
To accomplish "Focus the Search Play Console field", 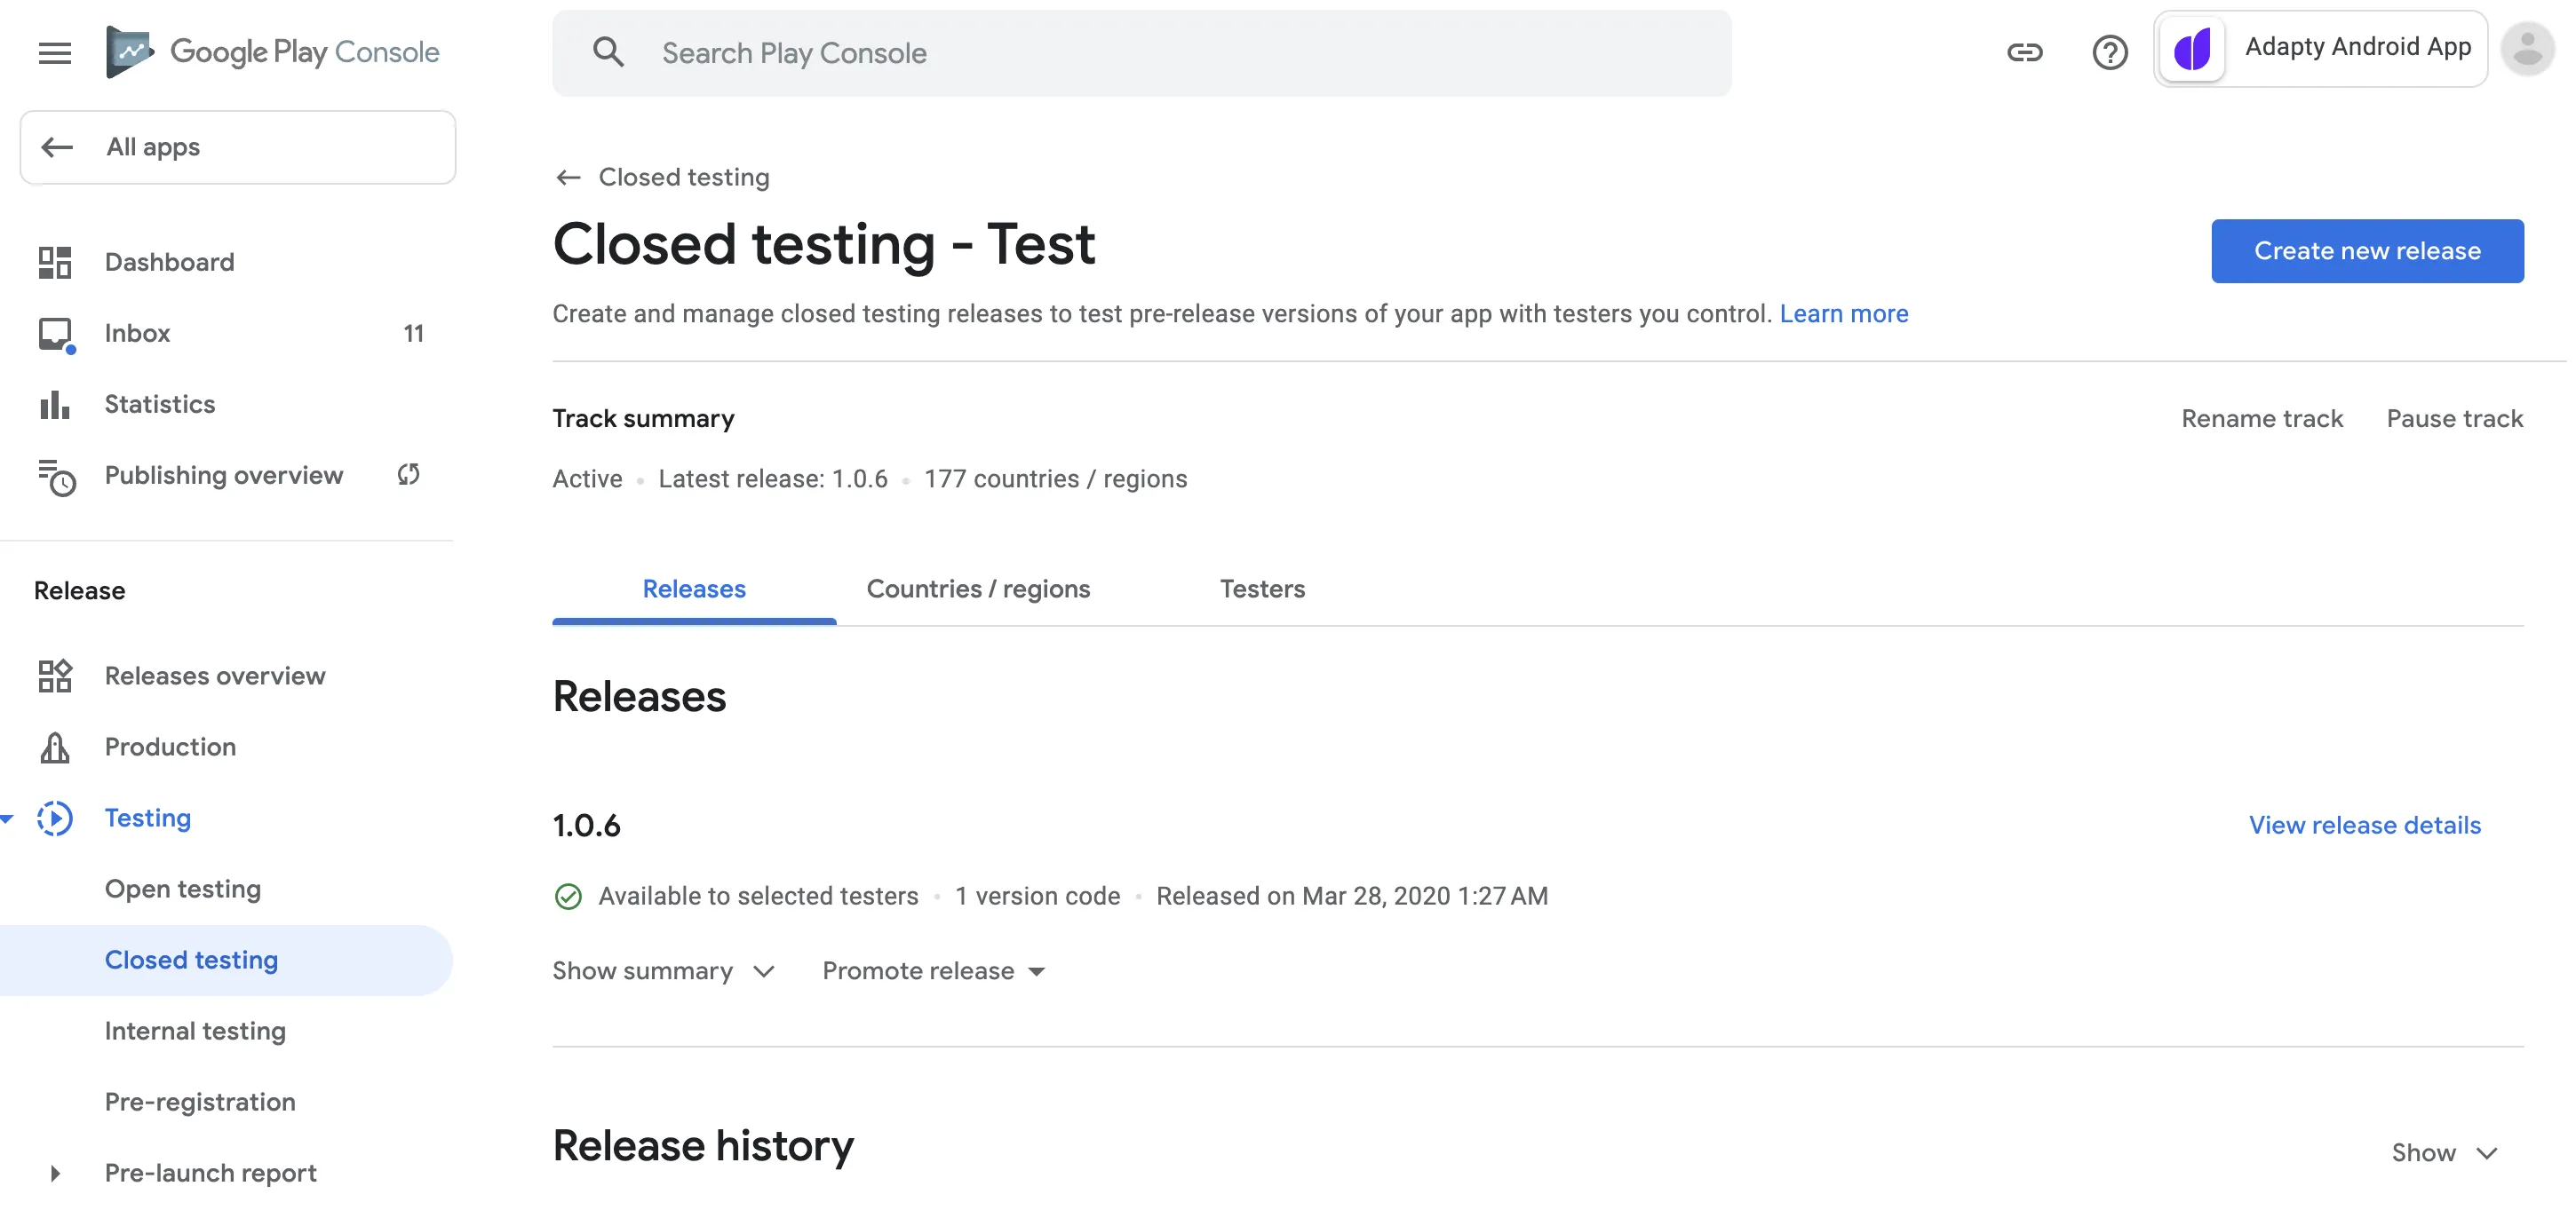I will 1140,53.
